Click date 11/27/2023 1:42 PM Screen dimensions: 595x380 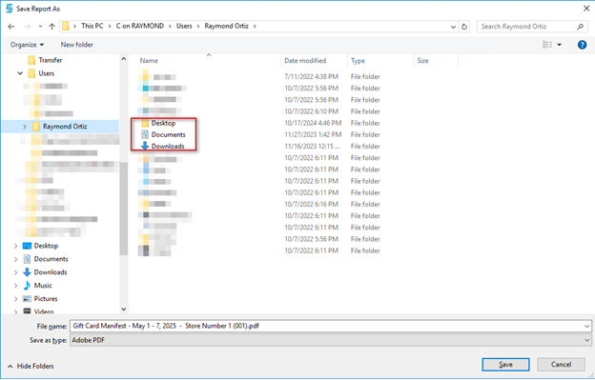point(313,135)
